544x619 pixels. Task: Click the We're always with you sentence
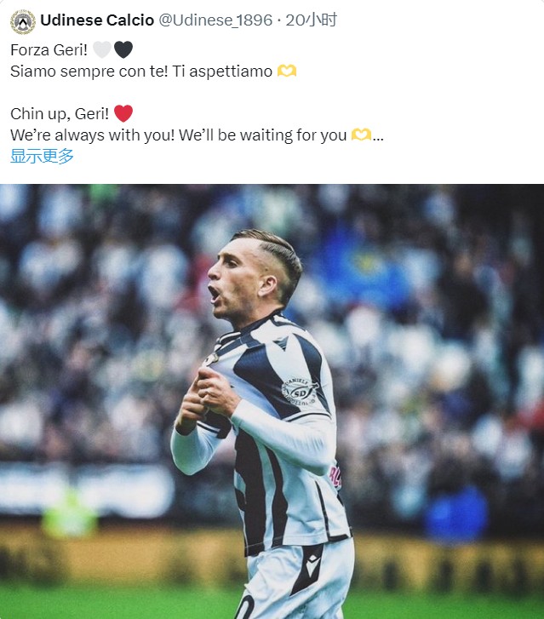pos(93,135)
